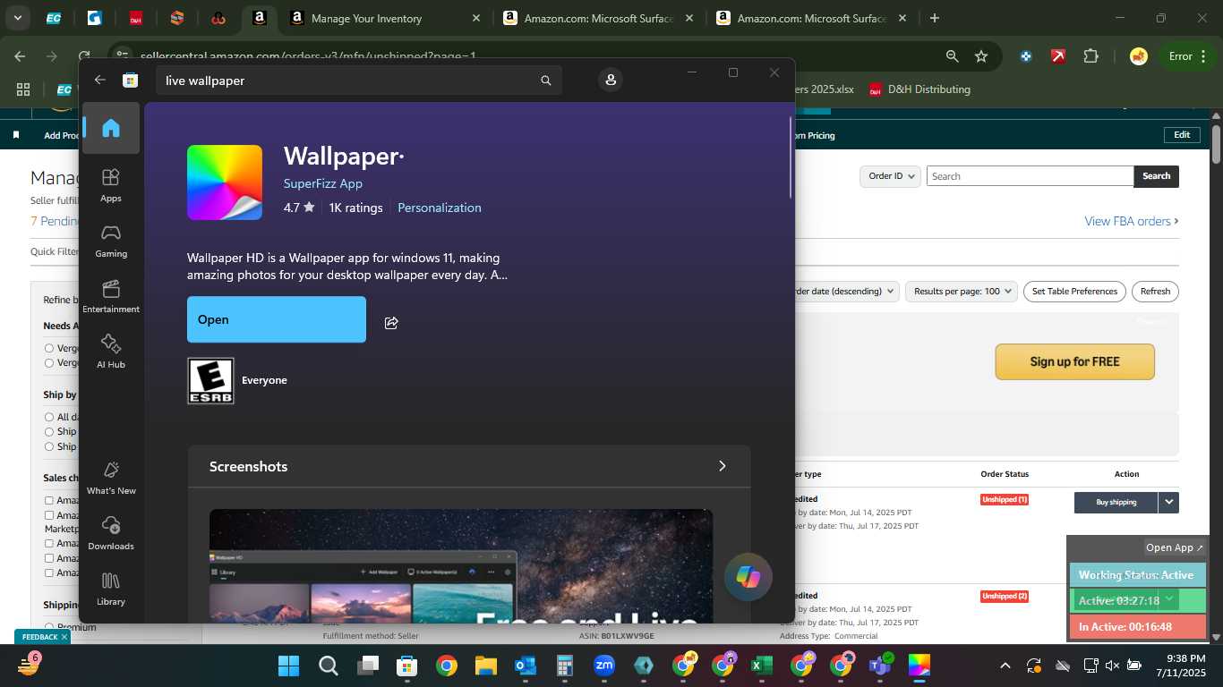Open Entertainment section in Store sidebar
Viewport: 1223px width, 687px height.
(111, 296)
